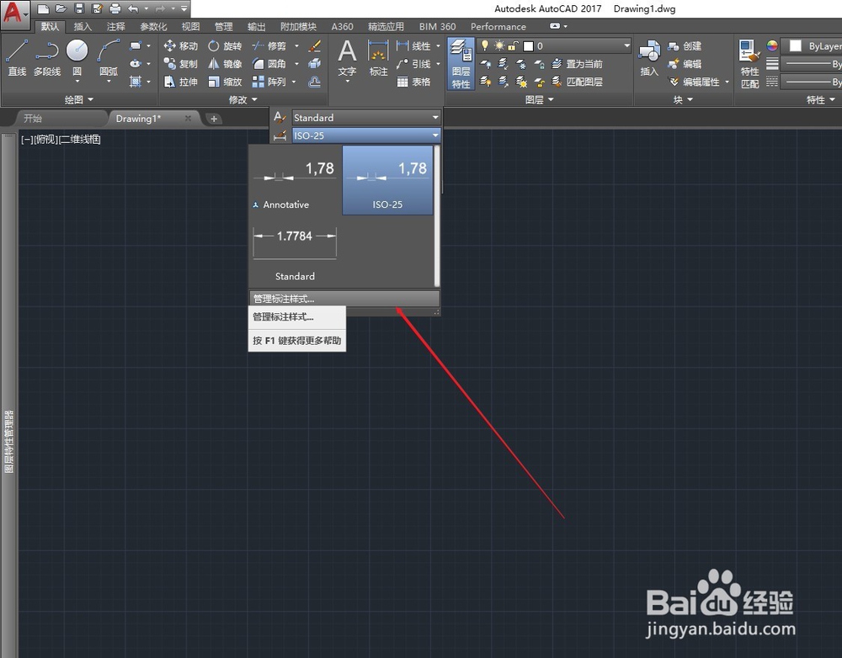Viewport: 842px width, 658px height.
Task: Open the Parametric (参数化) ribbon tab
Action: coord(153,26)
